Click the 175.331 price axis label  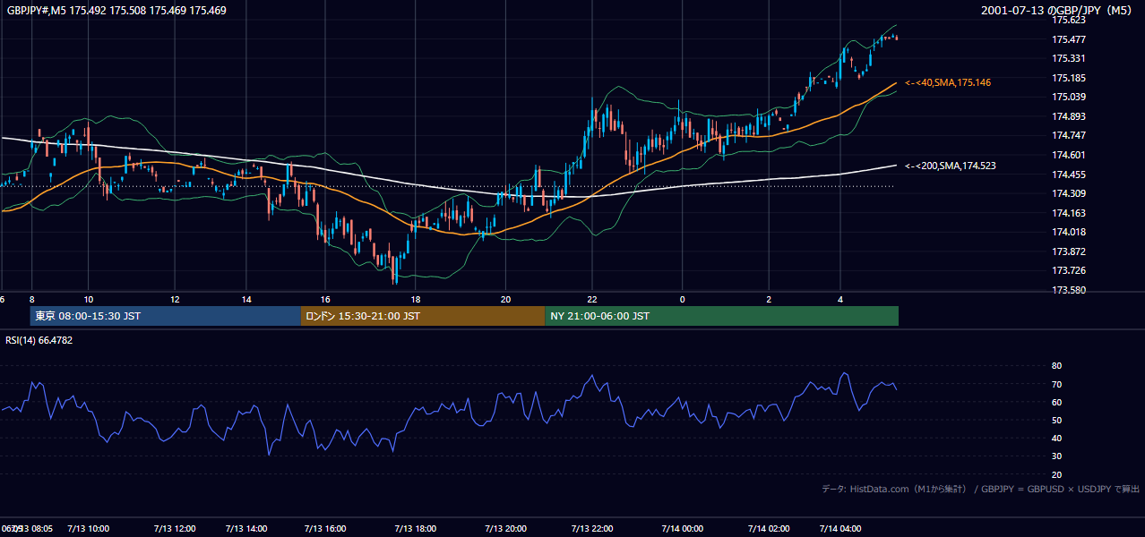pyautogui.click(x=1069, y=58)
